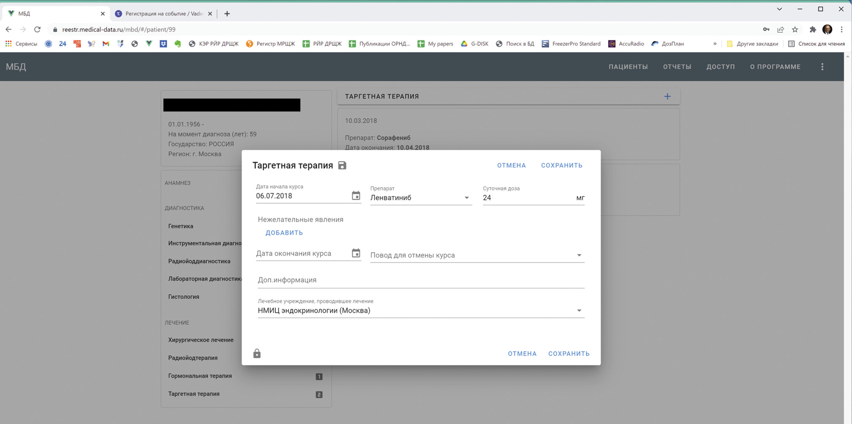Open the ПАЦИЕНТЫ menu item
This screenshot has width=852, height=424.
click(628, 67)
